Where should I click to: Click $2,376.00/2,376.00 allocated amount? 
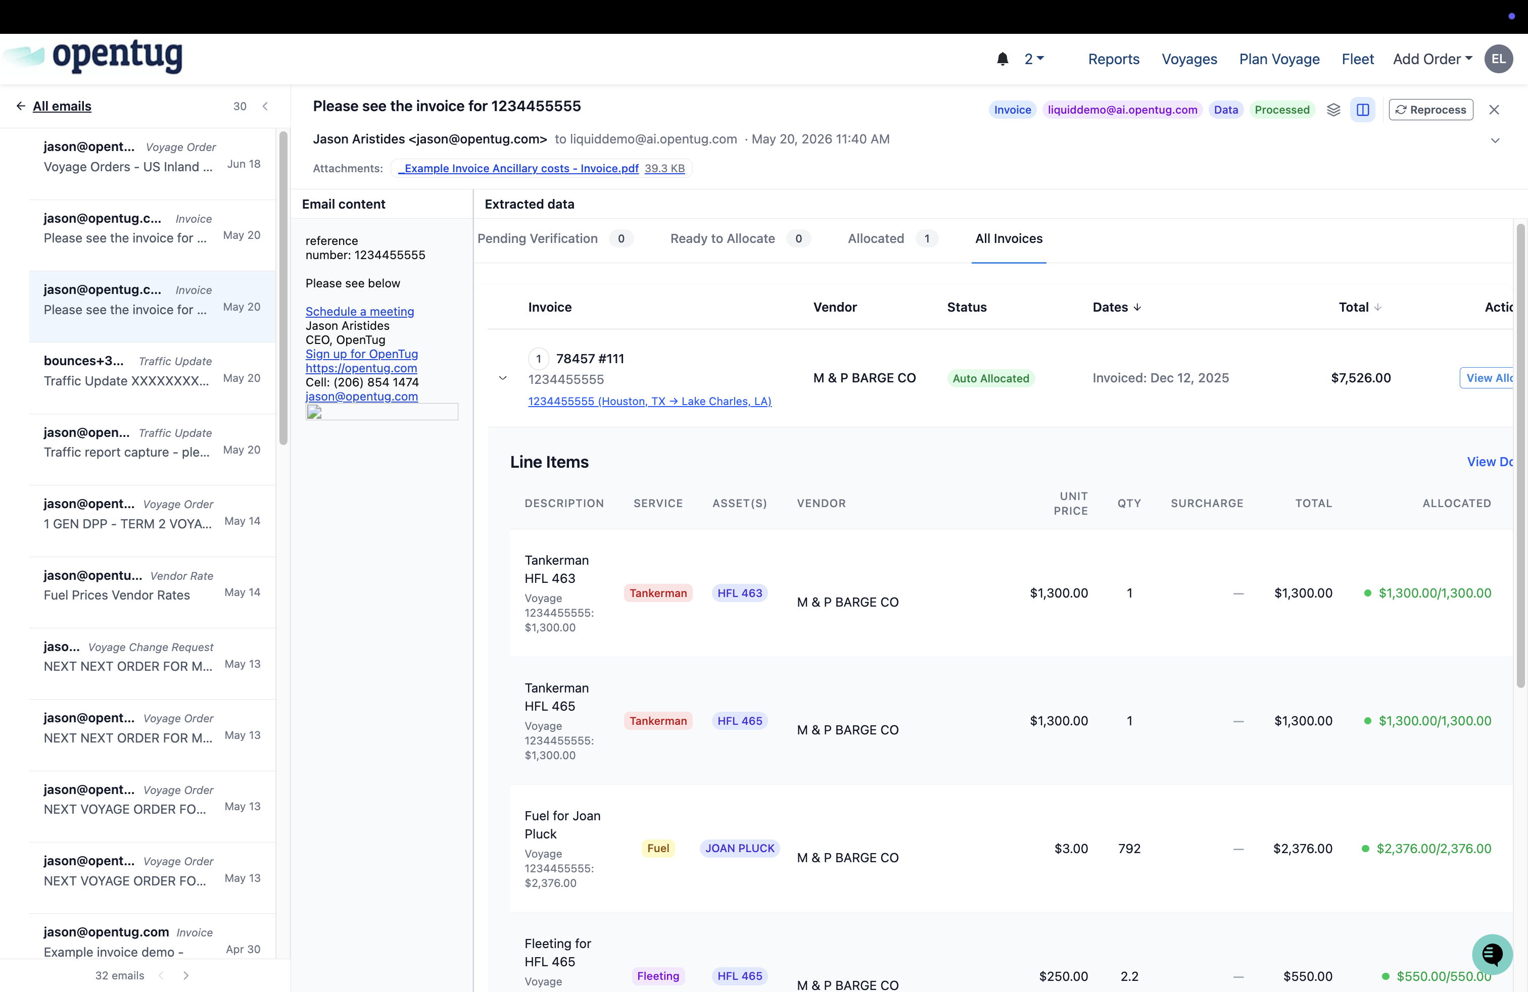coord(1433,848)
